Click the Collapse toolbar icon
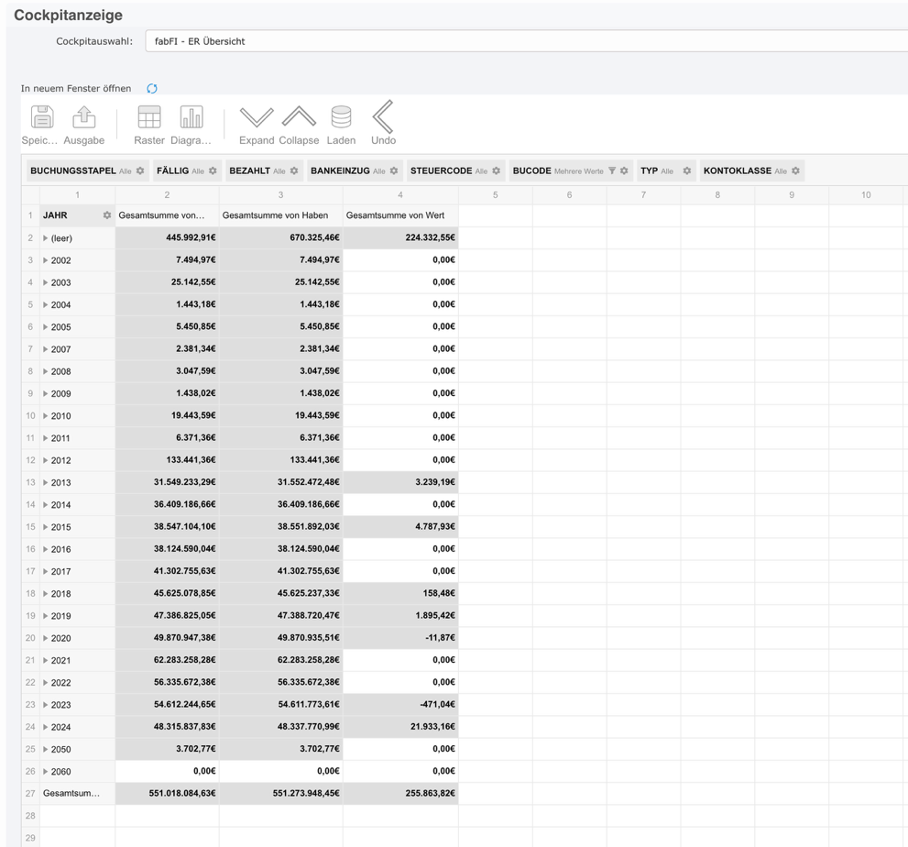 click(x=299, y=117)
